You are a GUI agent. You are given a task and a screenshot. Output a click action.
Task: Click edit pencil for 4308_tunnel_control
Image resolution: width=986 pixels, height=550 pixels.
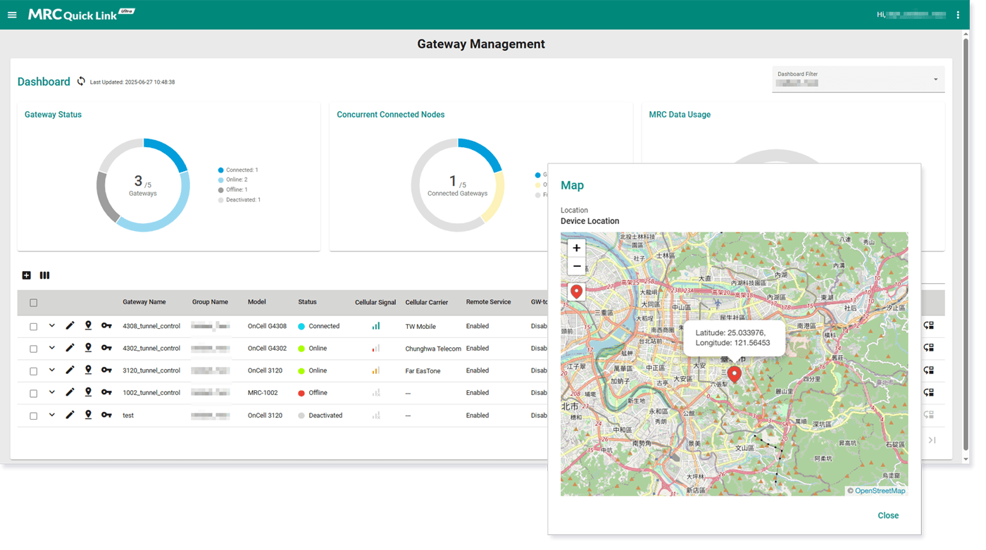[70, 326]
